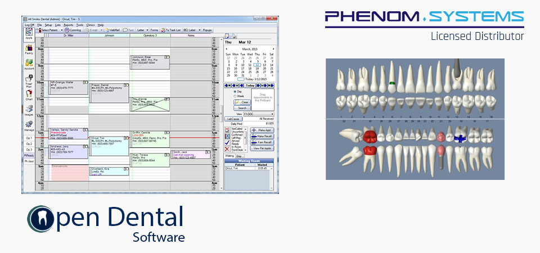Click the Make Recall button
The width and height of the screenshot is (540, 253).
coord(262,136)
